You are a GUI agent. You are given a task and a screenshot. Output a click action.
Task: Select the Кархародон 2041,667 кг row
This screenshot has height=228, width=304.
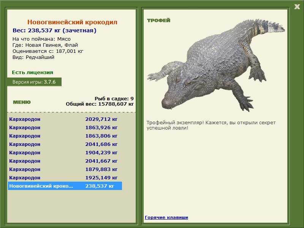tap(65, 161)
